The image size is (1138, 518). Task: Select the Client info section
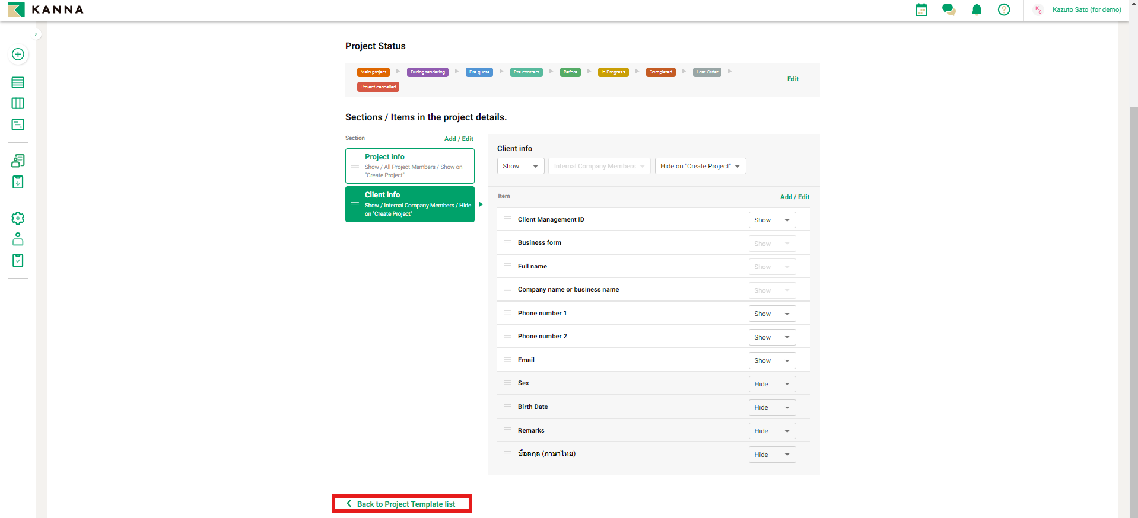410,204
